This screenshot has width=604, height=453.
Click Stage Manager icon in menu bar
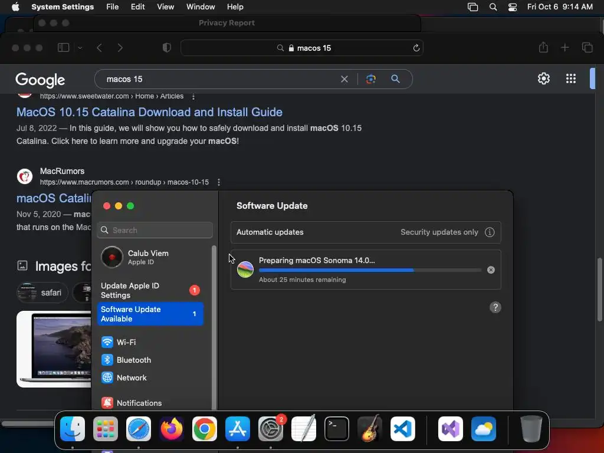(472, 7)
